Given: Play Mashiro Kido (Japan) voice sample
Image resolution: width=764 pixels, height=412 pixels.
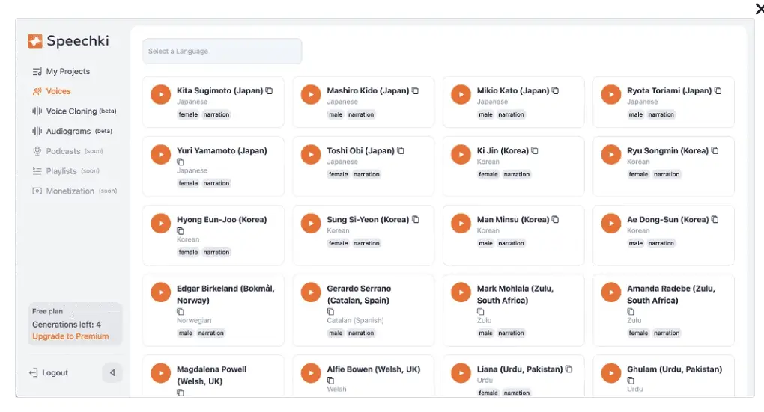Looking at the screenshot, I should tap(310, 94).
